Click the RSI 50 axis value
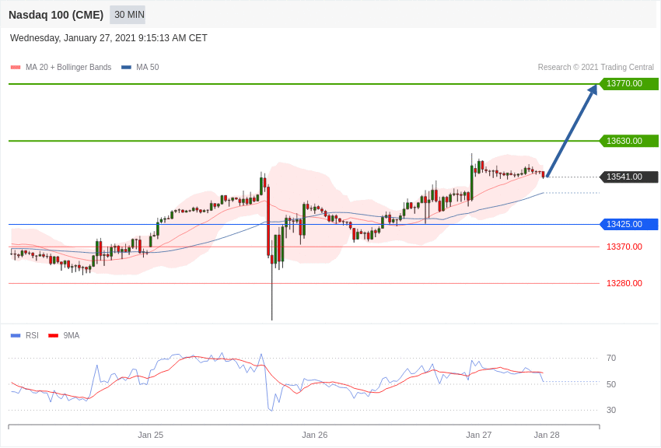 point(611,384)
